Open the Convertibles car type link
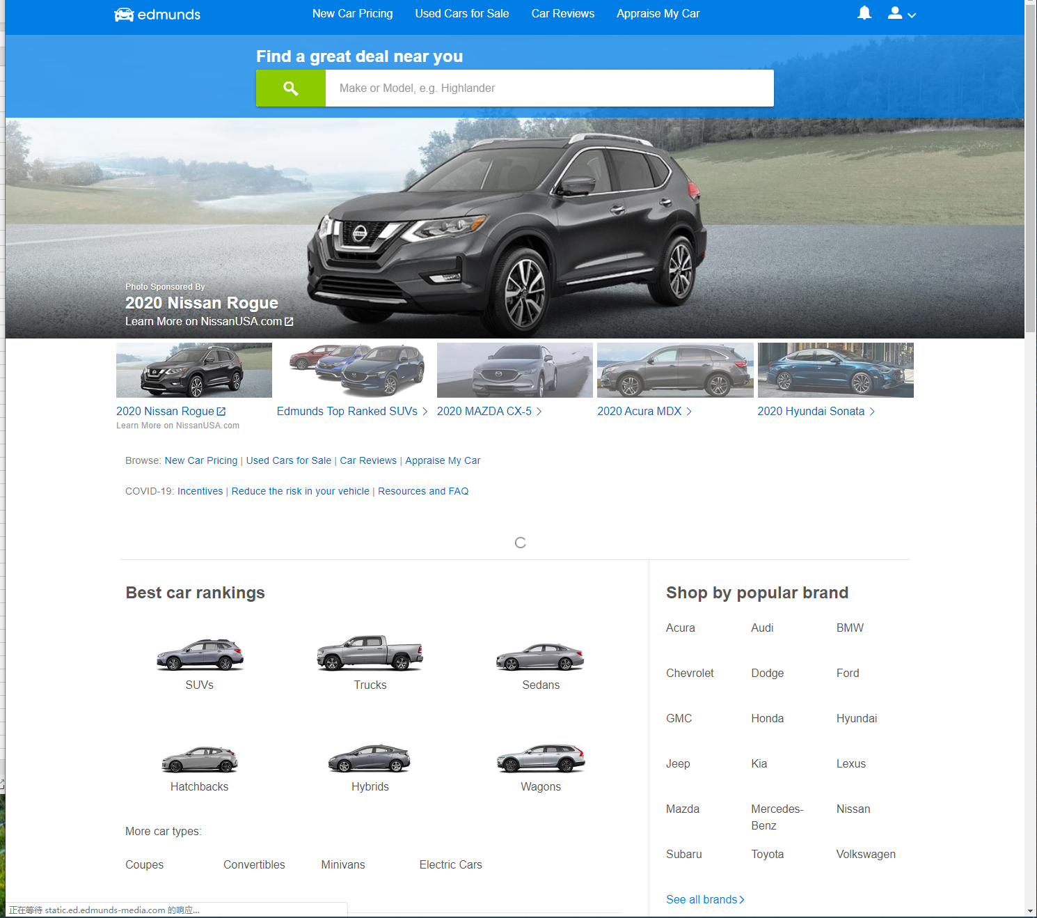1037x918 pixels. [x=254, y=864]
